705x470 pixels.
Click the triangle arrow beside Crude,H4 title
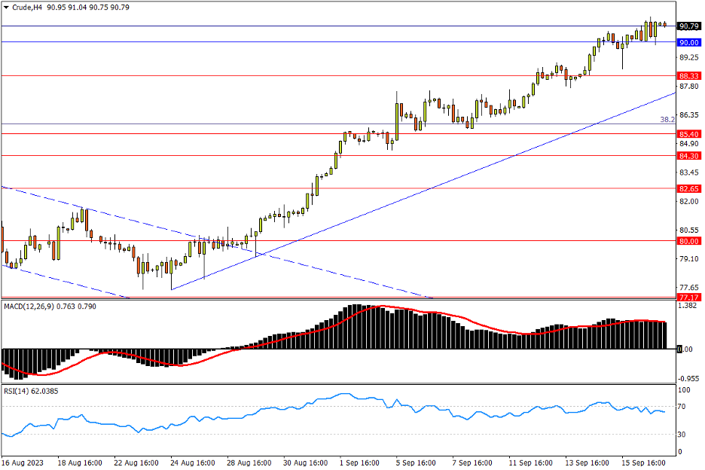pos(6,8)
